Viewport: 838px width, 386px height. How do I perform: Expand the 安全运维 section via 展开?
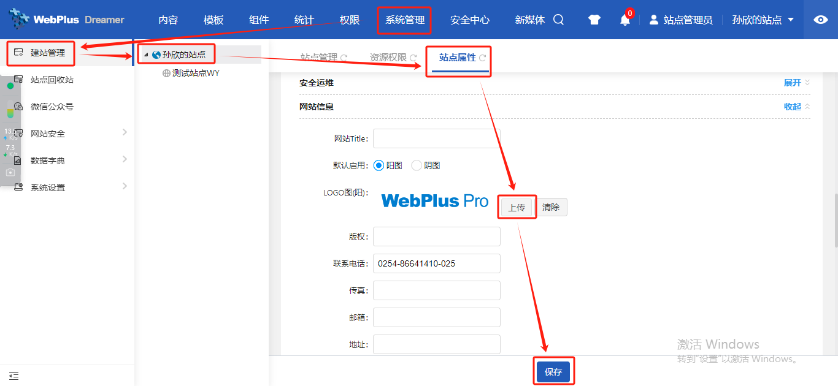click(797, 83)
